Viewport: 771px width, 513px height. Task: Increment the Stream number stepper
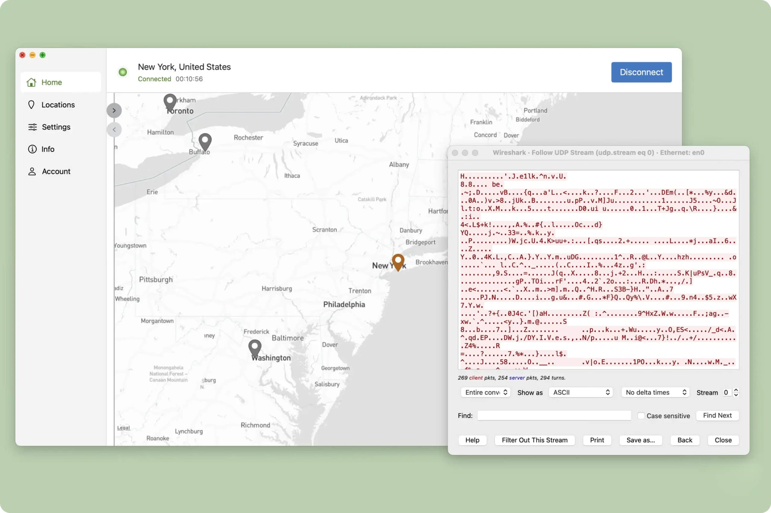[x=736, y=390]
